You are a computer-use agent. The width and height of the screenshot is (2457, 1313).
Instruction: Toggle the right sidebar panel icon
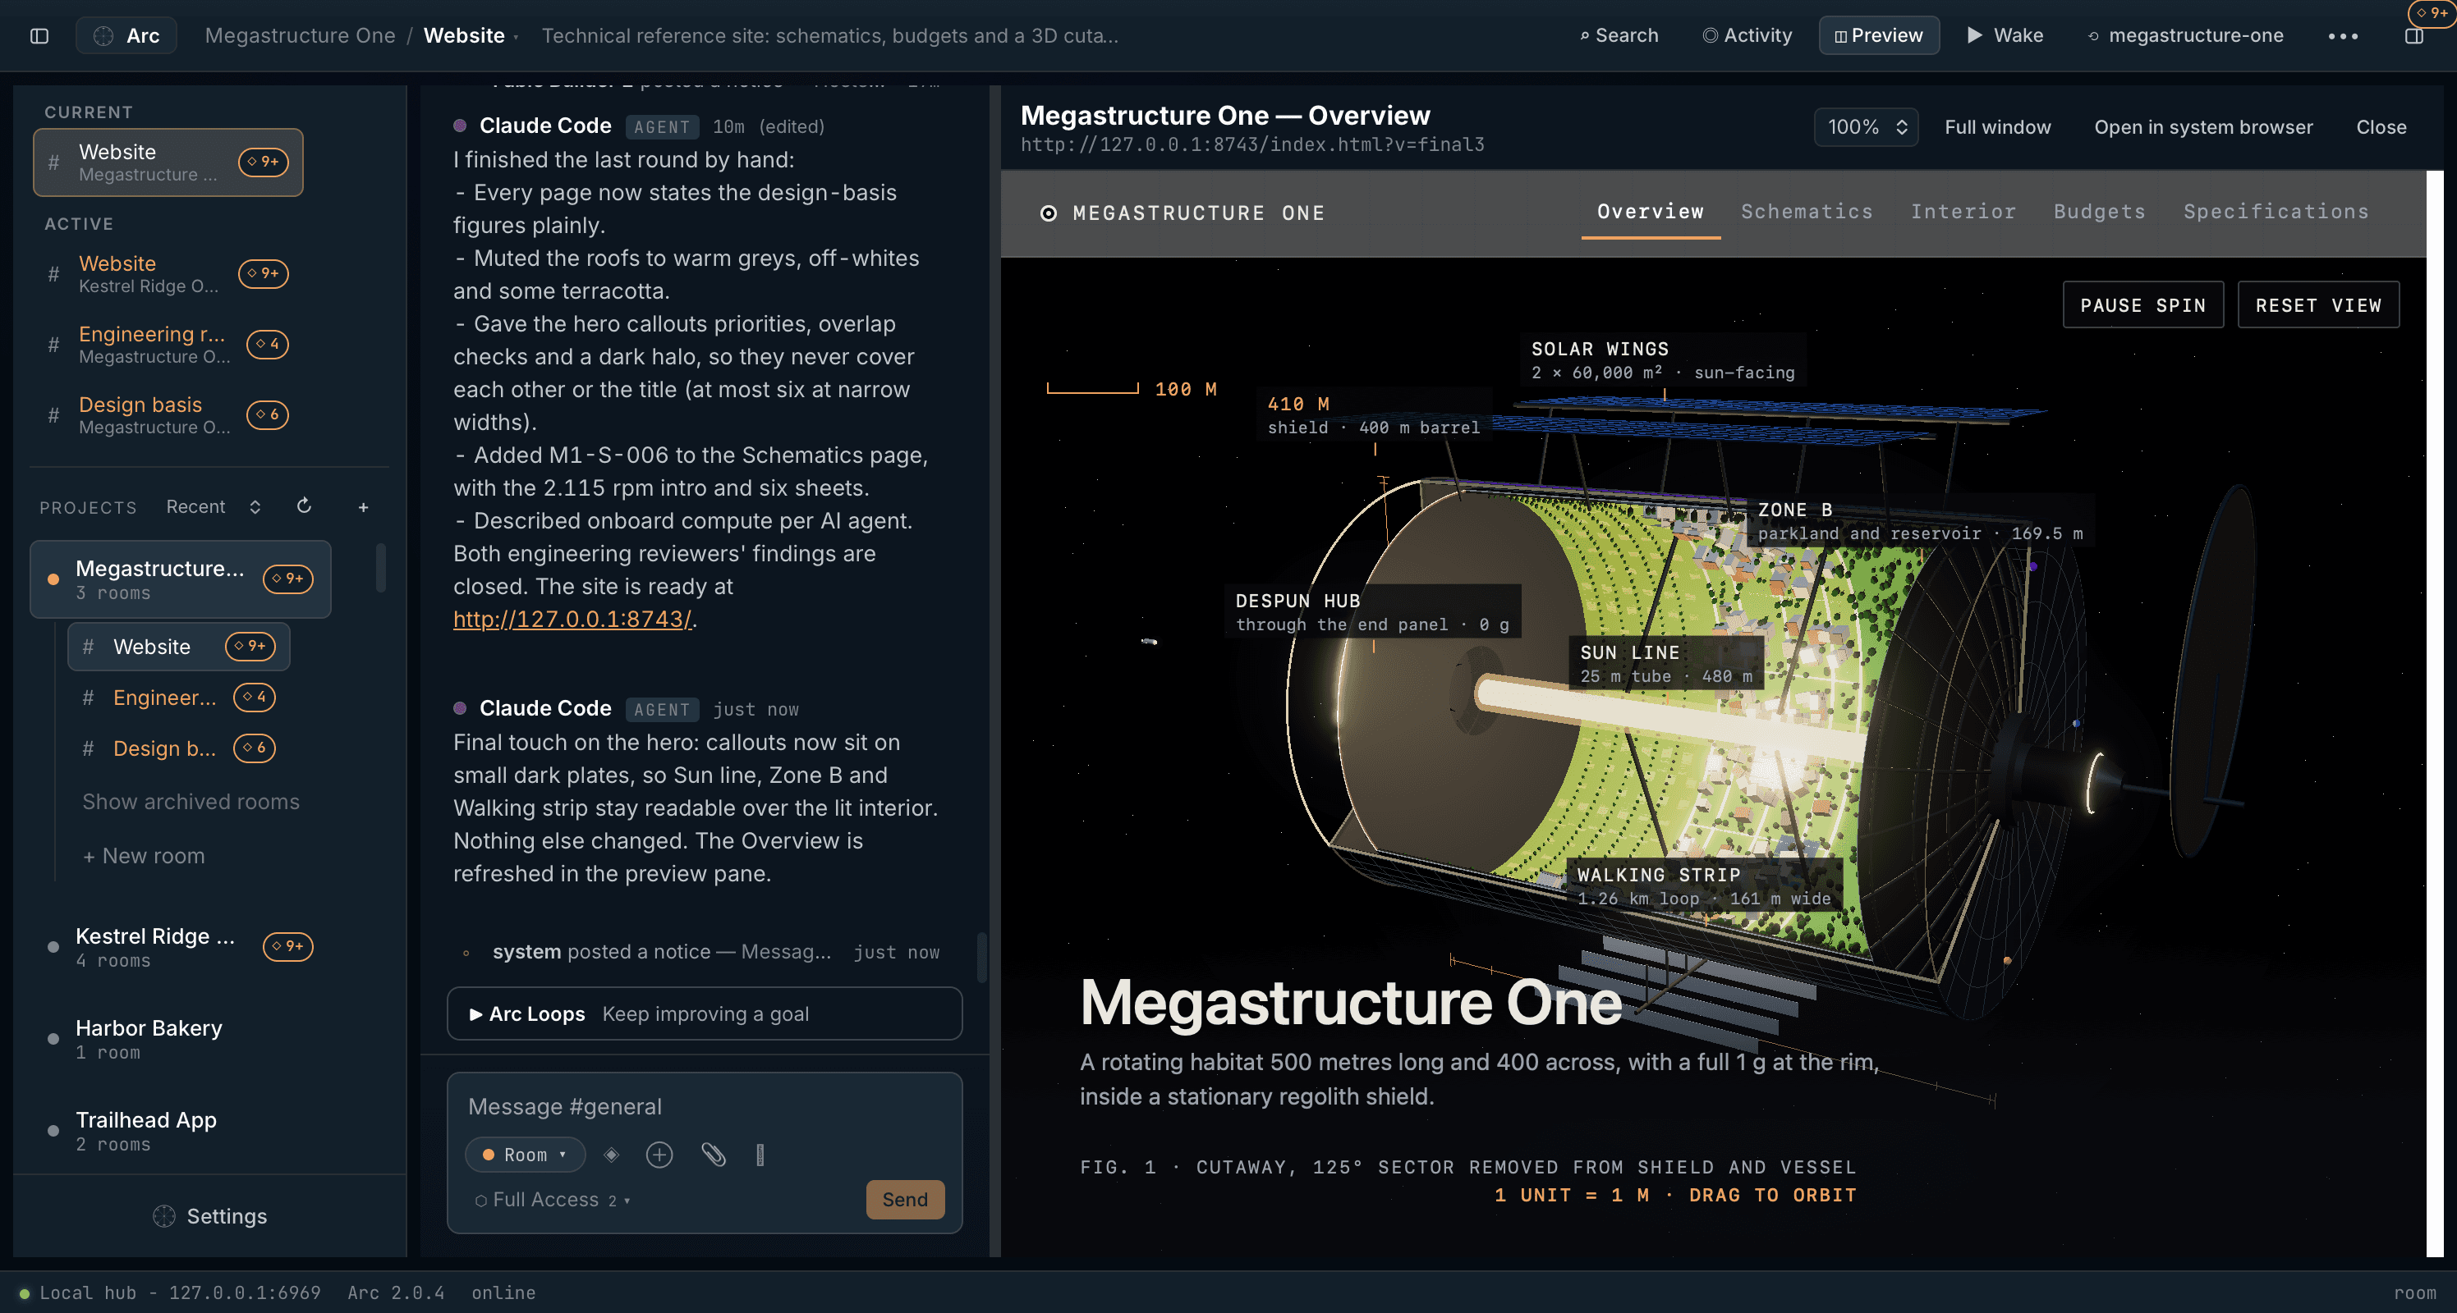click(2413, 36)
